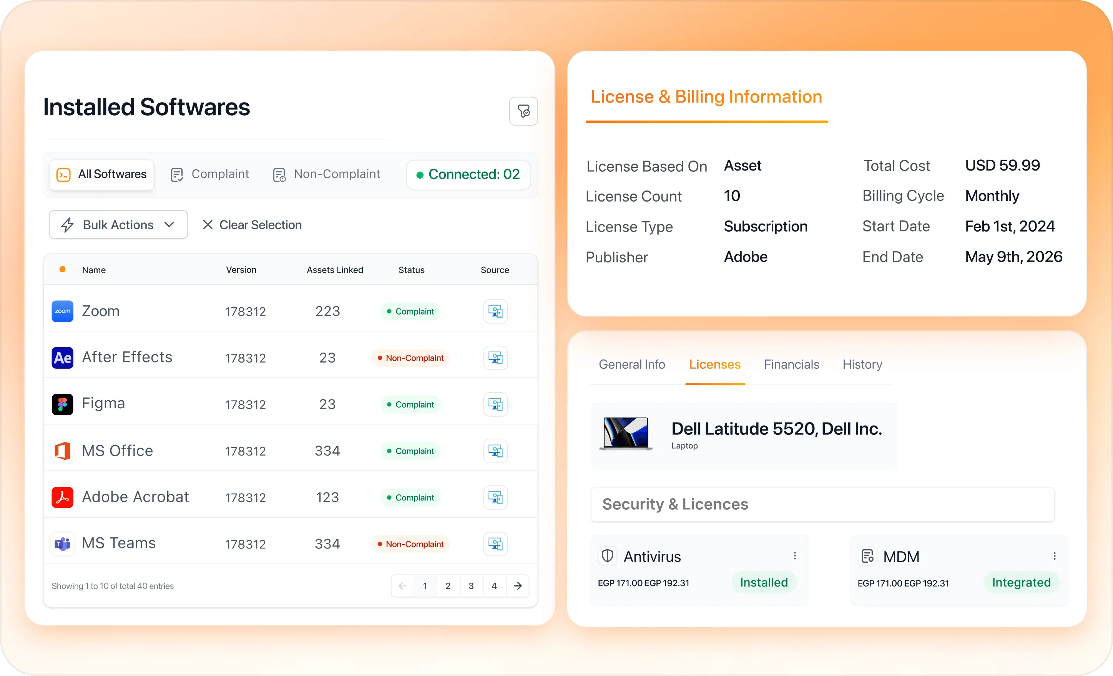Open the Financials tab
1113x676 pixels.
(x=791, y=365)
